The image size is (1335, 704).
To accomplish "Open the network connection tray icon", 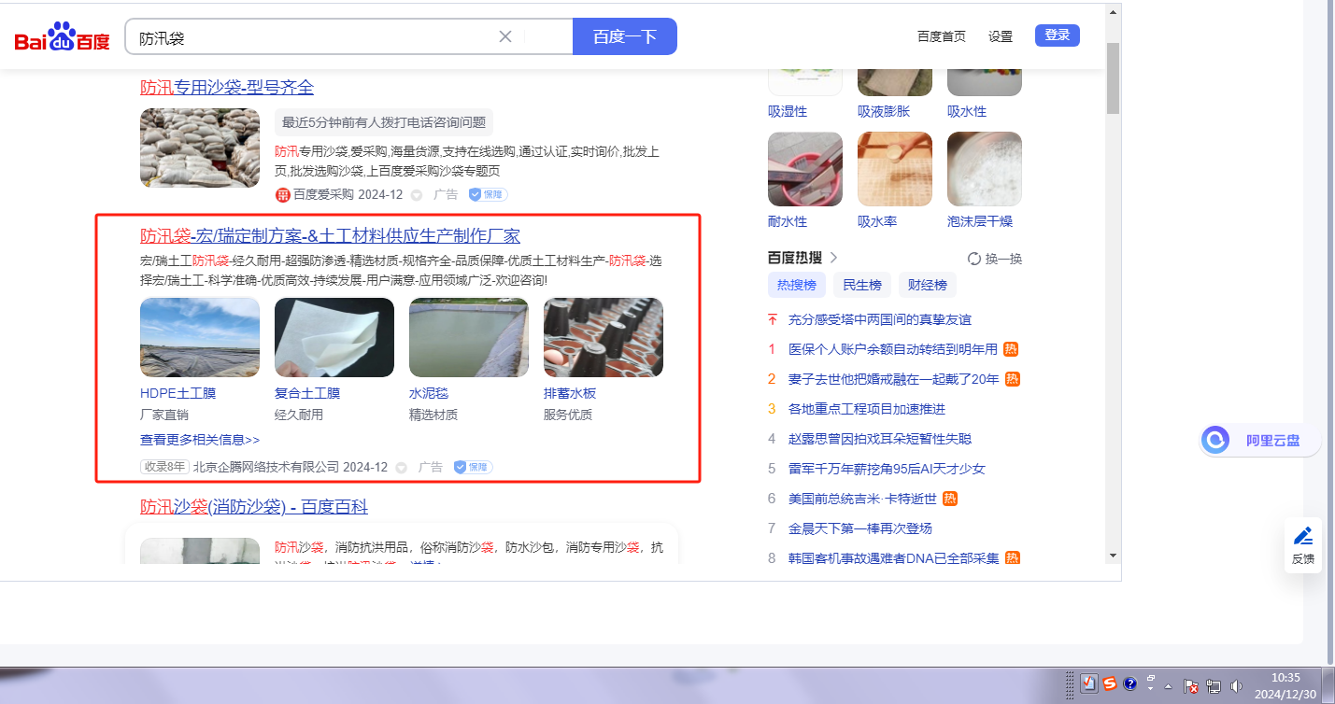I will (x=1214, y=686).
